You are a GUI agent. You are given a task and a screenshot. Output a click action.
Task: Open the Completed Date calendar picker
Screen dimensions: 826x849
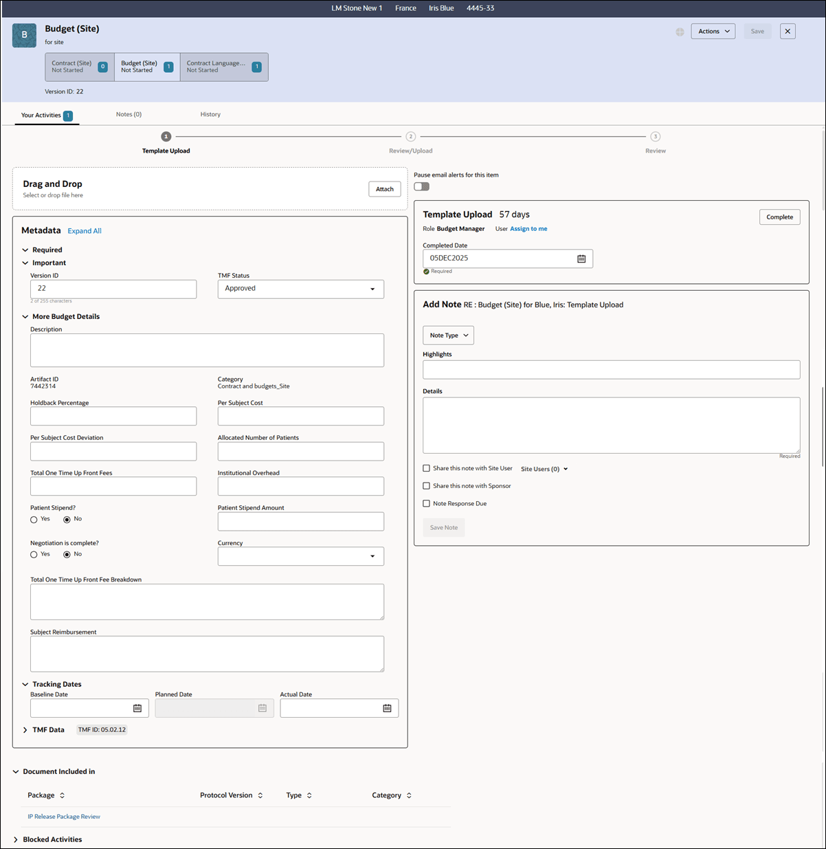coord(582,258)
